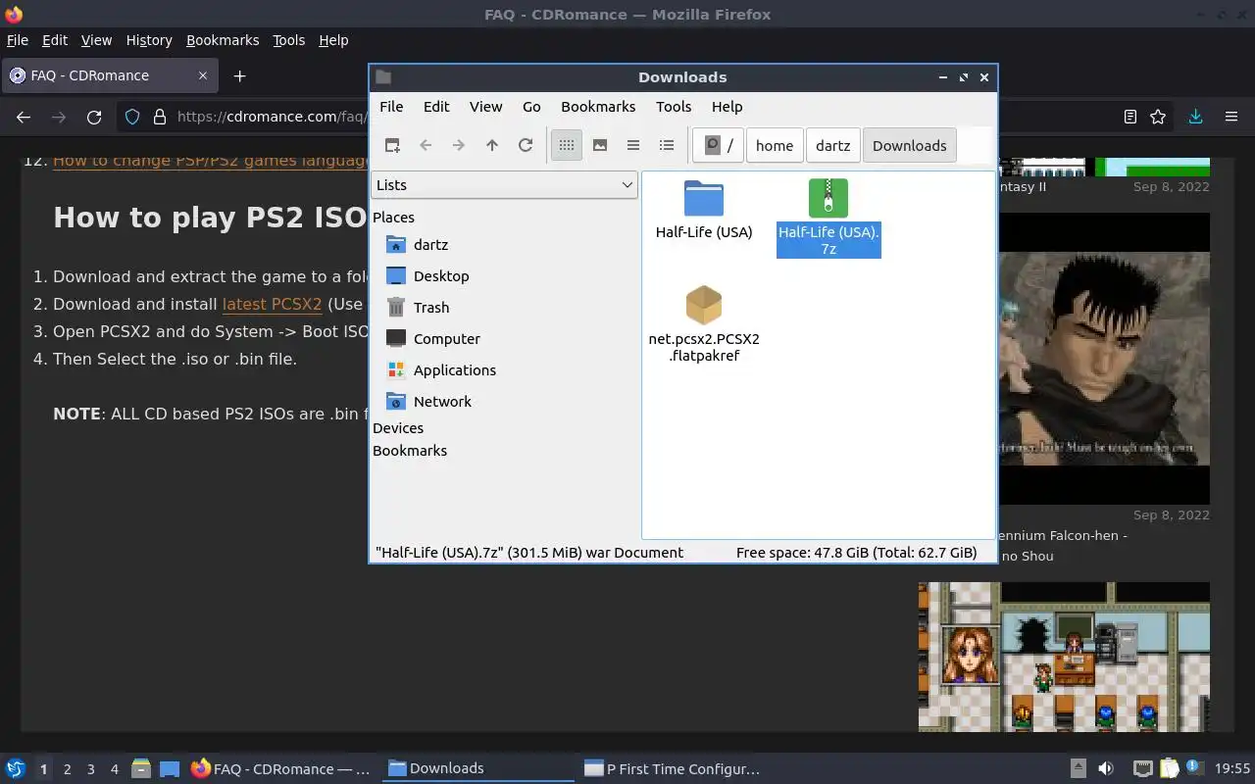Click the volume speaker tray icon
1255x784 pixels.
pos(1105,768)
